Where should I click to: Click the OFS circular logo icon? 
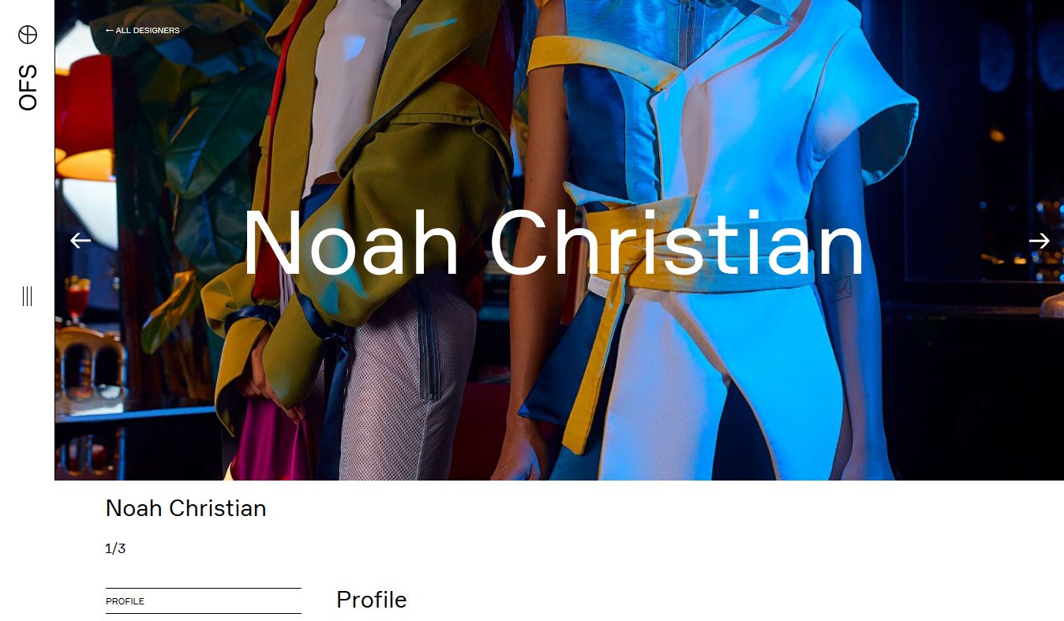(x=28, y=34)
